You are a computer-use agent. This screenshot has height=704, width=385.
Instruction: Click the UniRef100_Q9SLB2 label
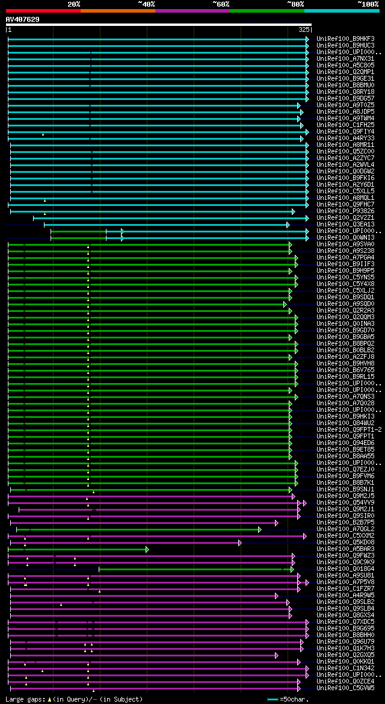(345, 602)
